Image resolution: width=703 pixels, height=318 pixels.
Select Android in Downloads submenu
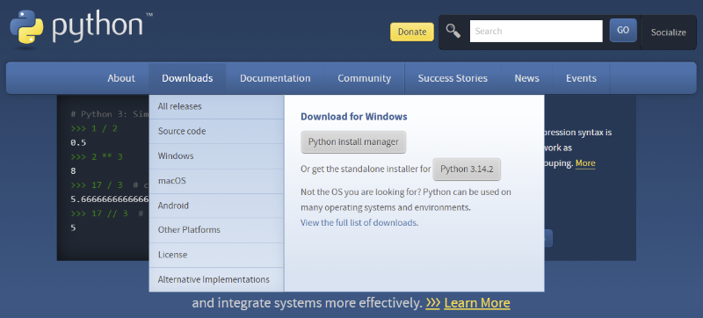pyautogui.click(x=216, y=206)
